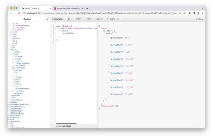Open the Query Variables pane

click(x=64, y=126)
